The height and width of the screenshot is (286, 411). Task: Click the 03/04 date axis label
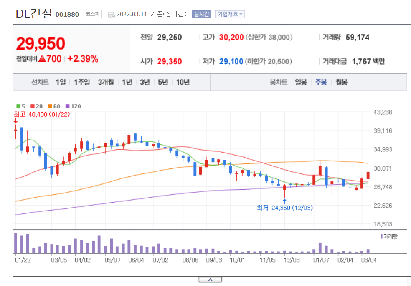[x=369, y=260]
